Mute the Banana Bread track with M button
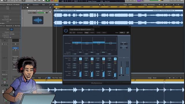185x104 pixels. pyautogui.click(x=29, y=13)
